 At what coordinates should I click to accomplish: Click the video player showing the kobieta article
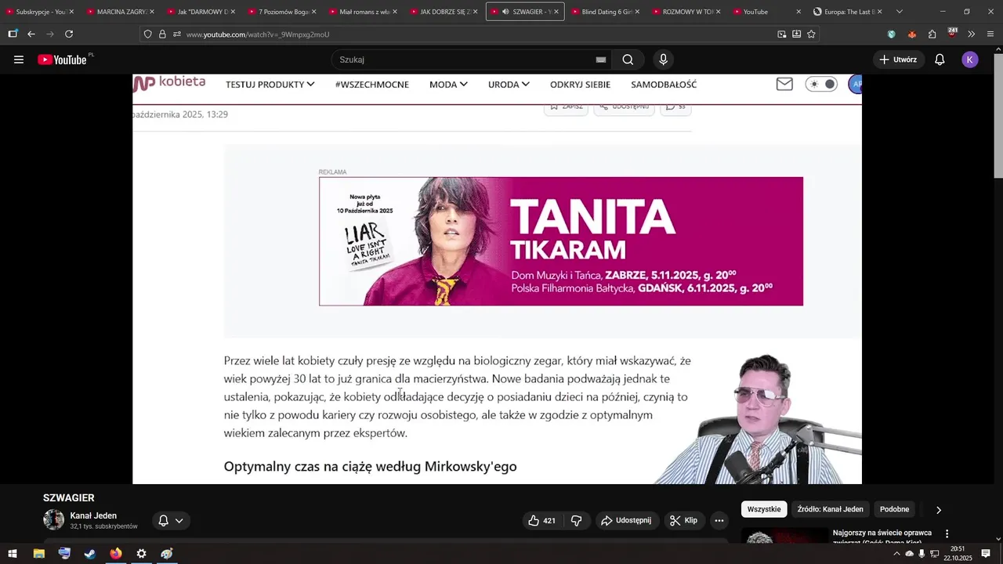click(x=497, y=279)
